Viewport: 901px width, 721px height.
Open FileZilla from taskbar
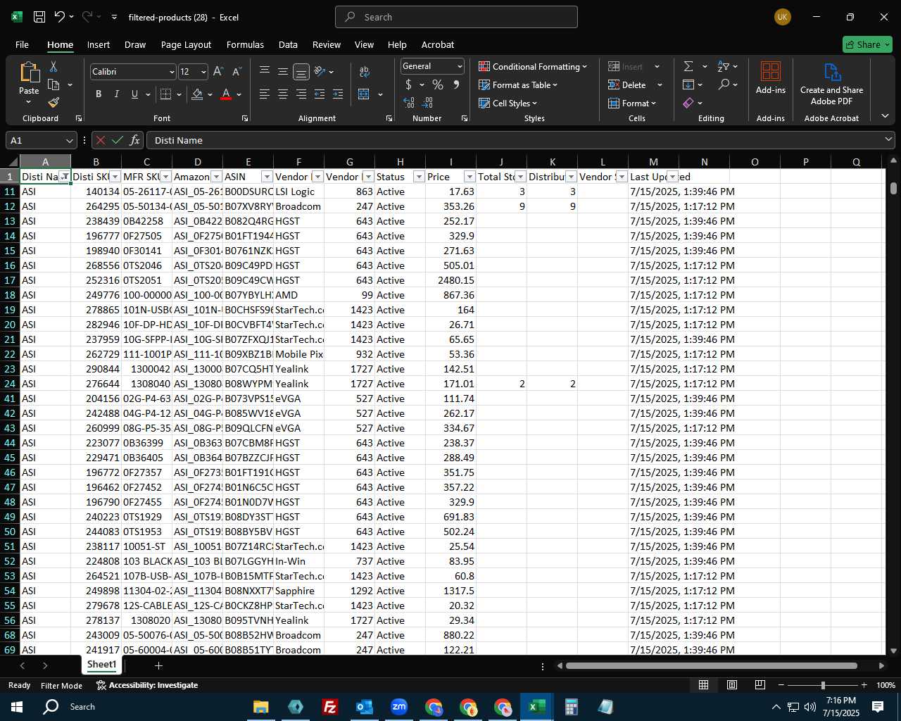click(329, 707)
